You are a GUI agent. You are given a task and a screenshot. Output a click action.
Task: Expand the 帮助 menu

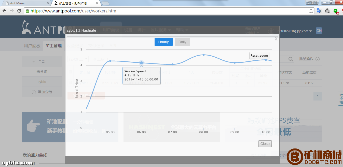coord(182,30)
